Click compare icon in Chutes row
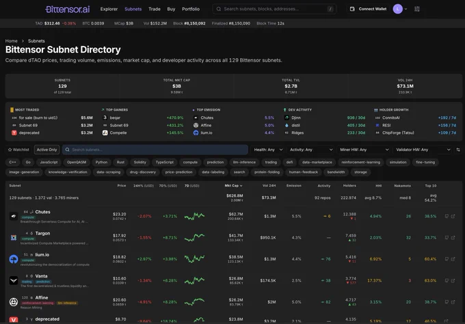This screenshot has width=465, height=324. (x=447, y=216)
